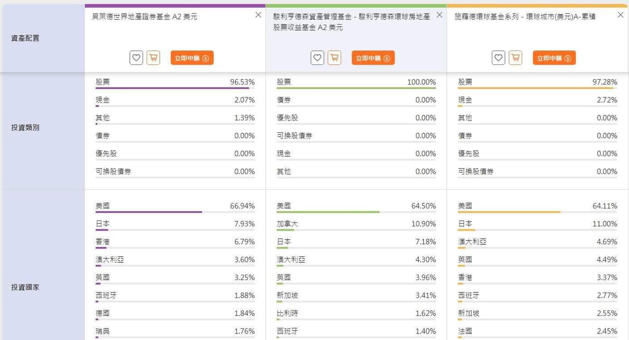Add BlackRock World Real Estate fund to favorites
This screenshot has width=629, height=340.
point(136,58)
